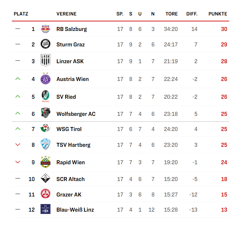This screenshot has height=234, width=241.
Task: Click the VEREINE column header
Action: pos(66,14)
